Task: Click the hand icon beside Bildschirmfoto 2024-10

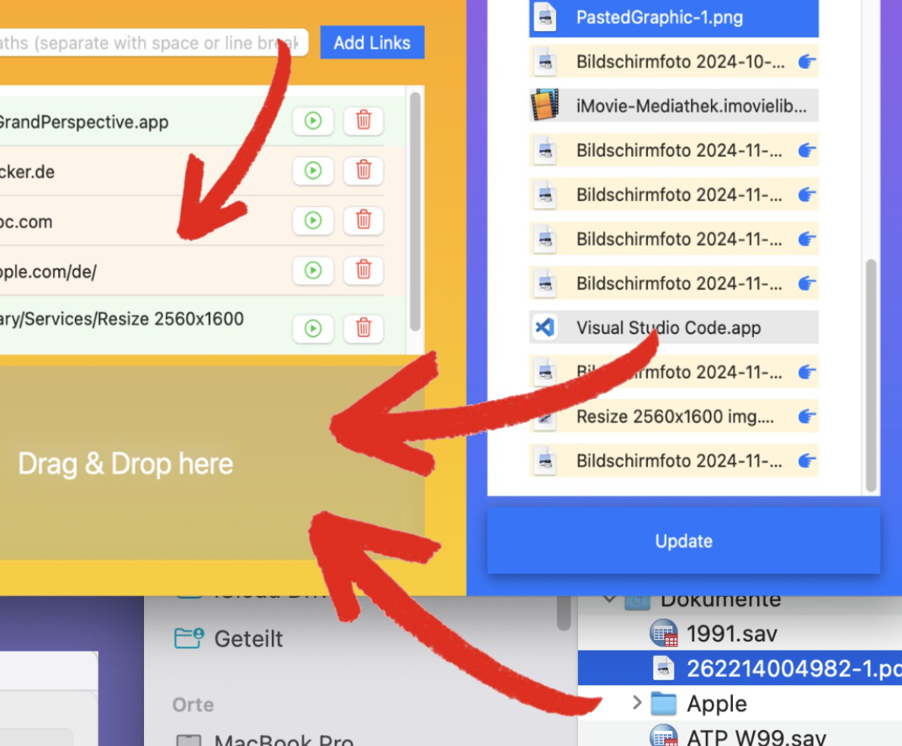Action: pyautogui.click(x=807, y=61)
